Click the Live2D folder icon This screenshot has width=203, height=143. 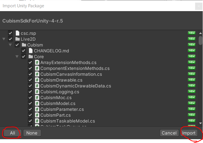[18, 39]
